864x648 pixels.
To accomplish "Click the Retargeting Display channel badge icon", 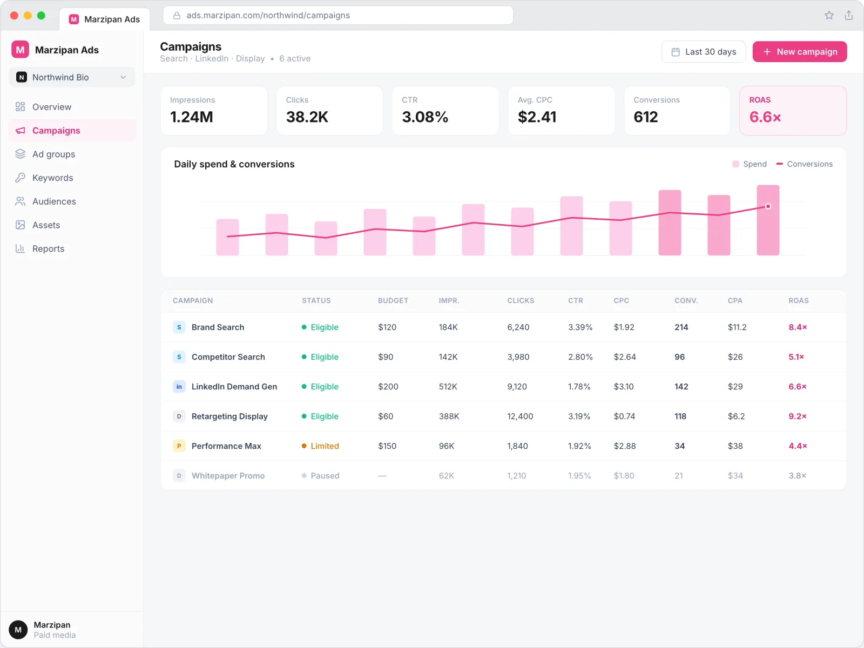I will point(179,416).
